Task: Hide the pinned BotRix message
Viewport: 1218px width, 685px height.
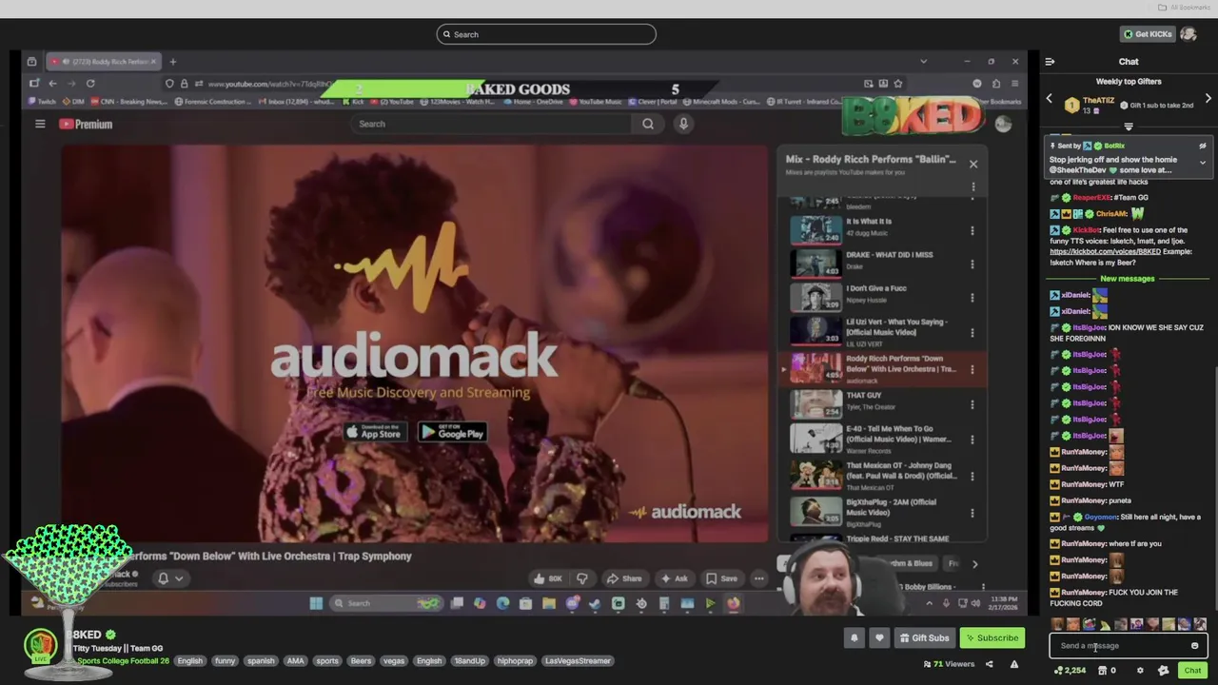Action: point(1203,147)
